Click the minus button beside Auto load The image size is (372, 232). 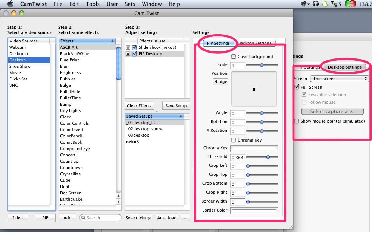[185, 218]
